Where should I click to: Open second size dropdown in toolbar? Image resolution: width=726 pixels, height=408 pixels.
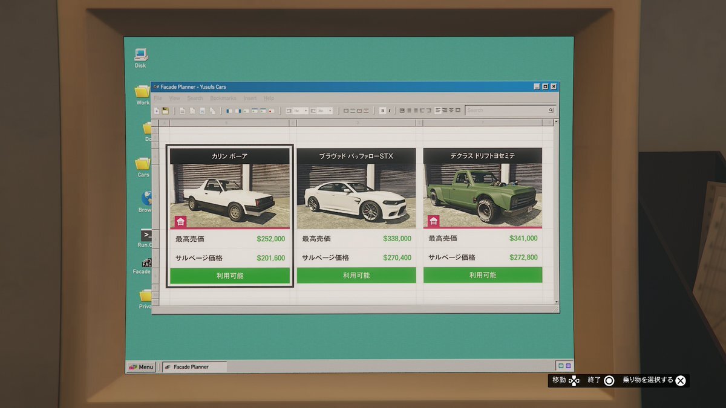click(321, 111)
